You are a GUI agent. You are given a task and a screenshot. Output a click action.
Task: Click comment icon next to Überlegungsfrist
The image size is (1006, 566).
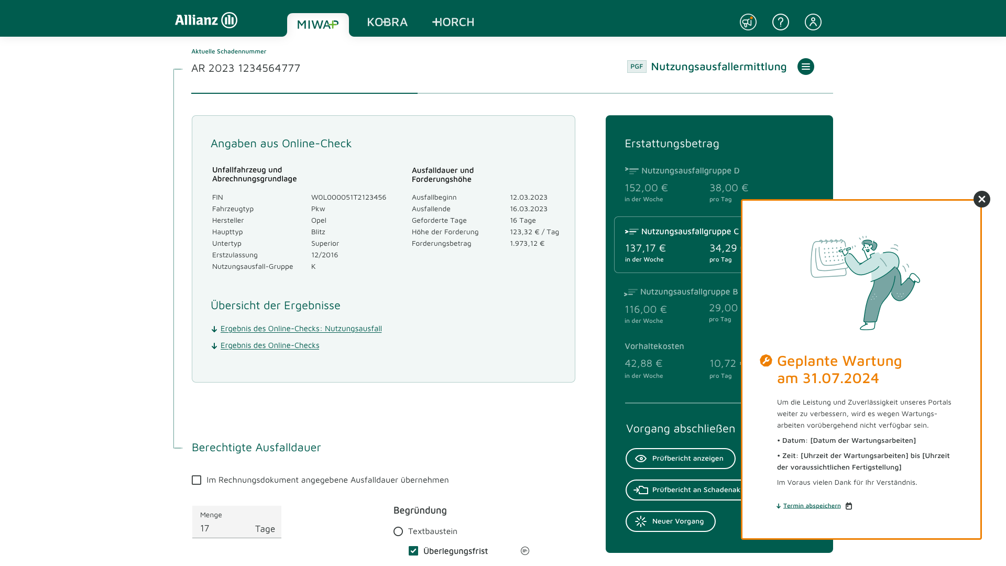[x=524, y=551]
